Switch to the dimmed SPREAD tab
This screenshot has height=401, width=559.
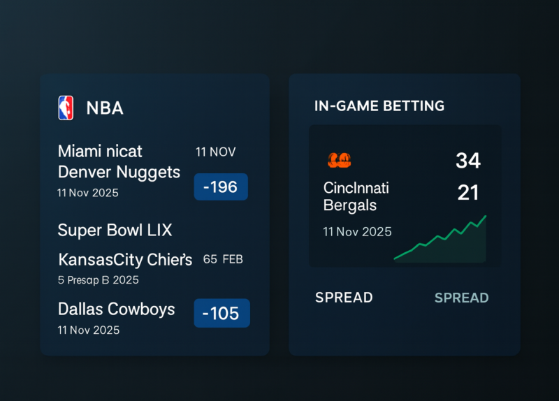pyautogui.click(x=461, y=298)
